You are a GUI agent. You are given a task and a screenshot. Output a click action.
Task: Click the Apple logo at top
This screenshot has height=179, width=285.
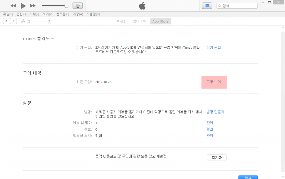[x=142, y=6]
